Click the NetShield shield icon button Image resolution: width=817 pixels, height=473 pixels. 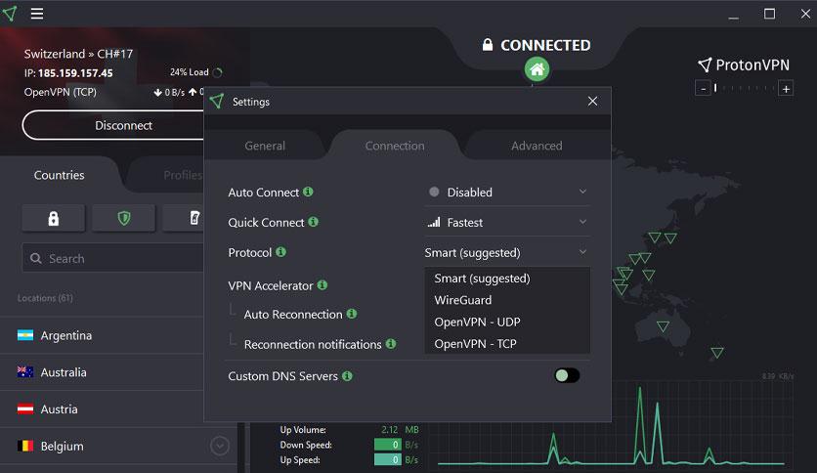(x=123, y=218)
